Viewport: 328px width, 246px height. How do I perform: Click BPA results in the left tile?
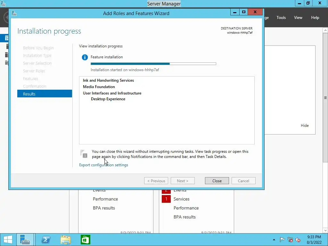(x=104, y=208)
